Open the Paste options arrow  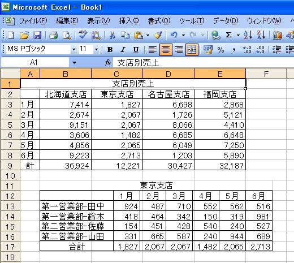[x=148, y=35]
